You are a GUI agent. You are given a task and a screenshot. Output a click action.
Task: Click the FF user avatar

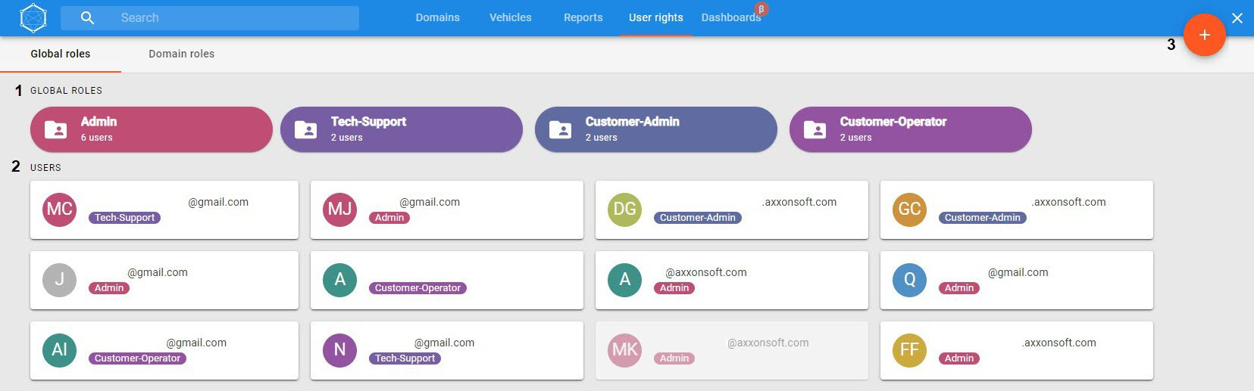point(909,350)
